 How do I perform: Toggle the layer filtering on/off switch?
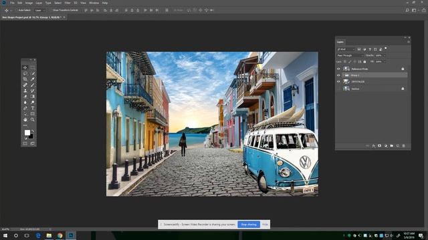point(386,49)
